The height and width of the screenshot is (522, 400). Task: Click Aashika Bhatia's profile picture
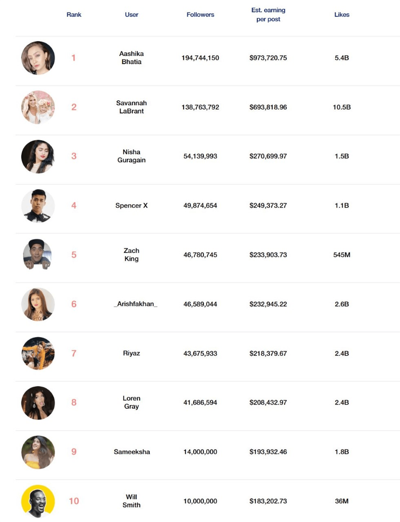point(38,58)
